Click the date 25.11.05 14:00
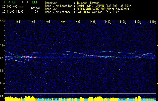158x101 pixels. point(13,12)
